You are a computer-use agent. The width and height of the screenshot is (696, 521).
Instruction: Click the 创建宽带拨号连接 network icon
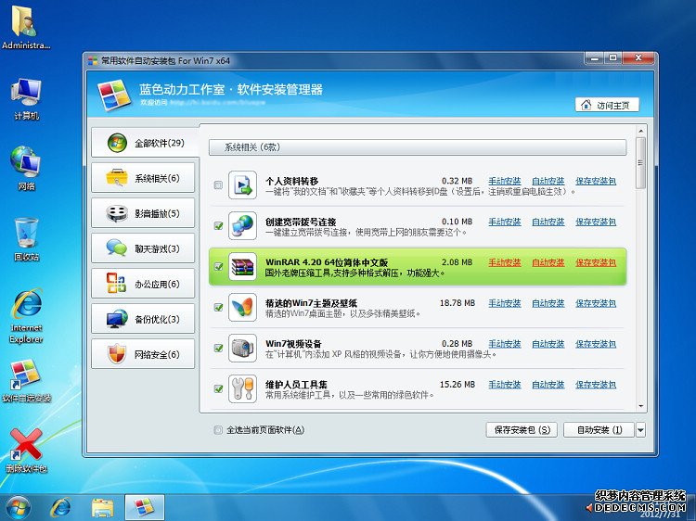click(243, 225)
